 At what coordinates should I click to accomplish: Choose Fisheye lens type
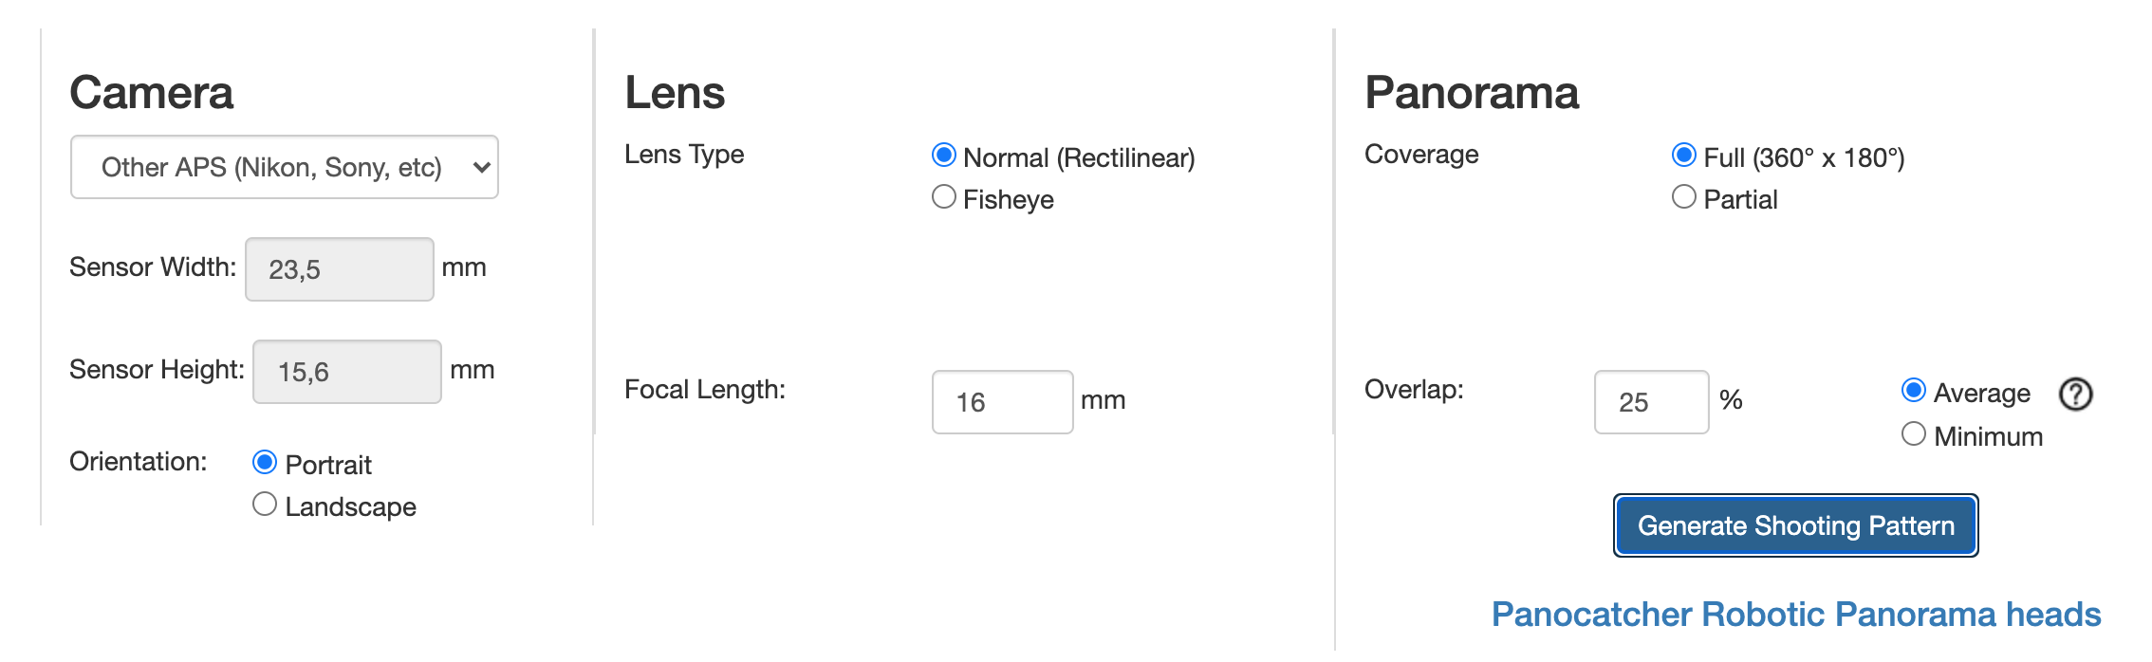943,196
